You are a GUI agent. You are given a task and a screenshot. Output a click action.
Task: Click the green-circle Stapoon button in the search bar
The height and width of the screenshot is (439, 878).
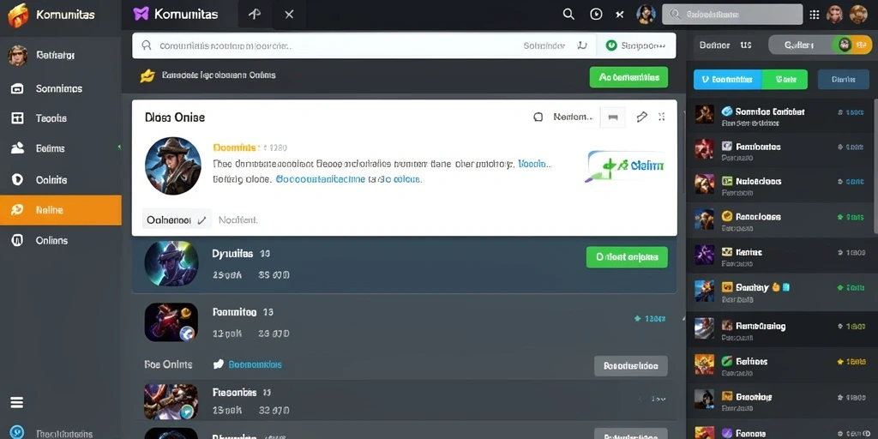click(x=636, y=46)
